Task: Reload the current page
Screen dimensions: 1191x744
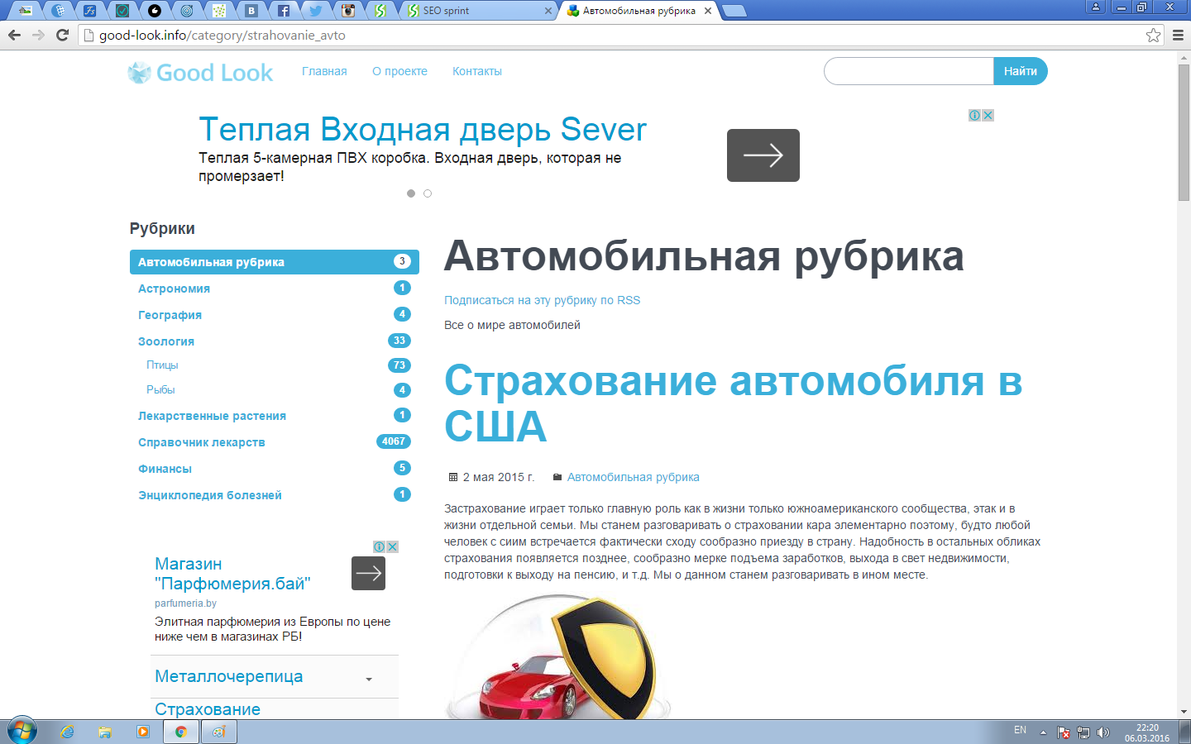Action: (x=62, y=35)
